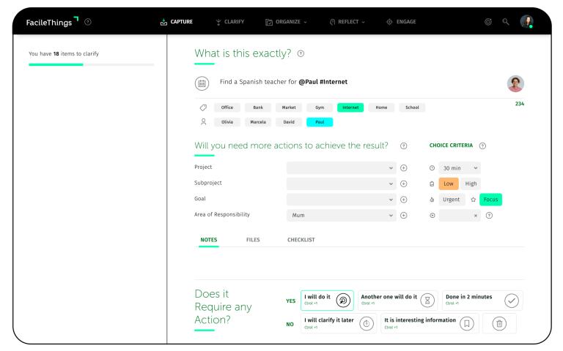This screenshot has width=563, height=351.
Task: Expand the 30 min time dropdown
Action: [x=460, y=167]
